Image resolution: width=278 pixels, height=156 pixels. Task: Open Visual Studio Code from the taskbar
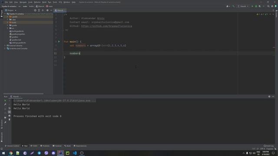coord(75,153)
